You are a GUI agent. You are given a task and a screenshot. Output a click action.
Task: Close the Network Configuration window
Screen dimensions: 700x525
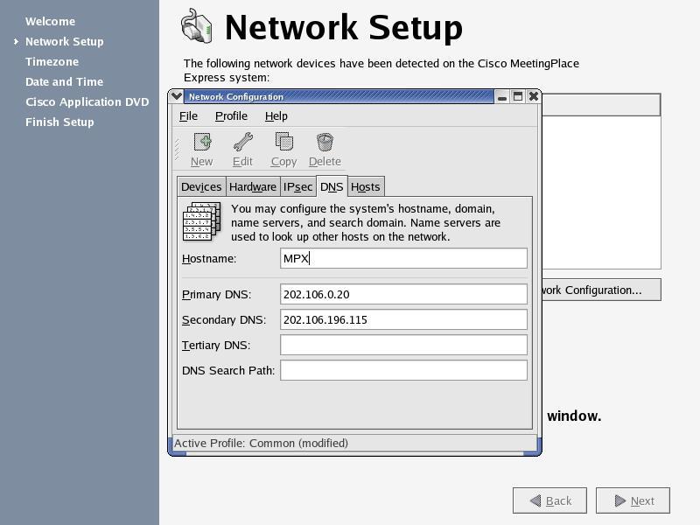coord(533,96)
